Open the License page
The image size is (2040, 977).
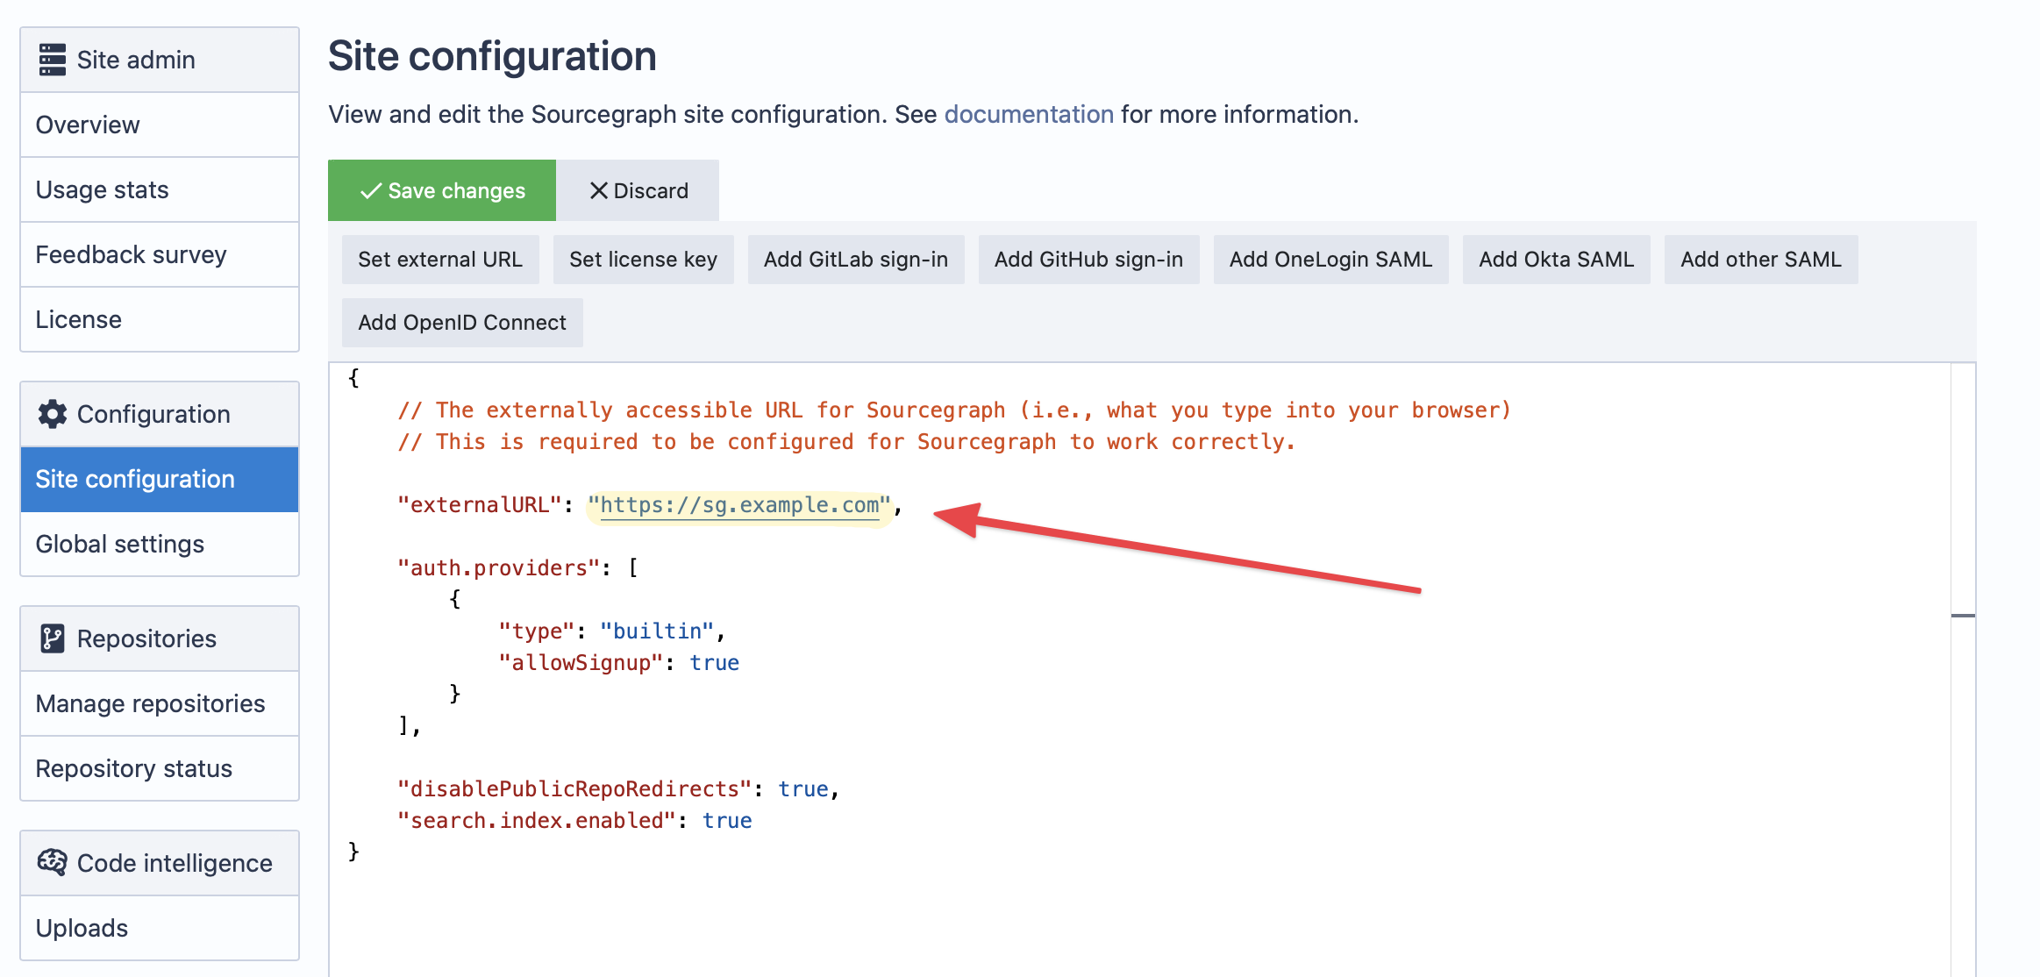pyautogui.click(x=160, y=319)
